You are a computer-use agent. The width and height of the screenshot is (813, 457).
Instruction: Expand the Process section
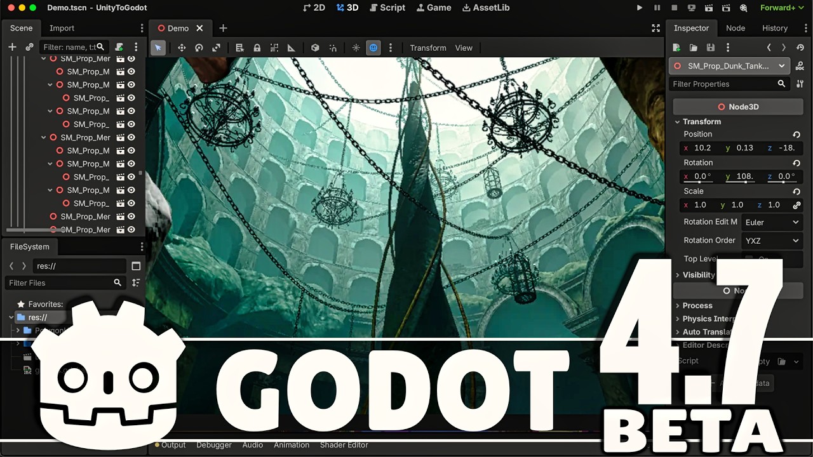point(693,305)
